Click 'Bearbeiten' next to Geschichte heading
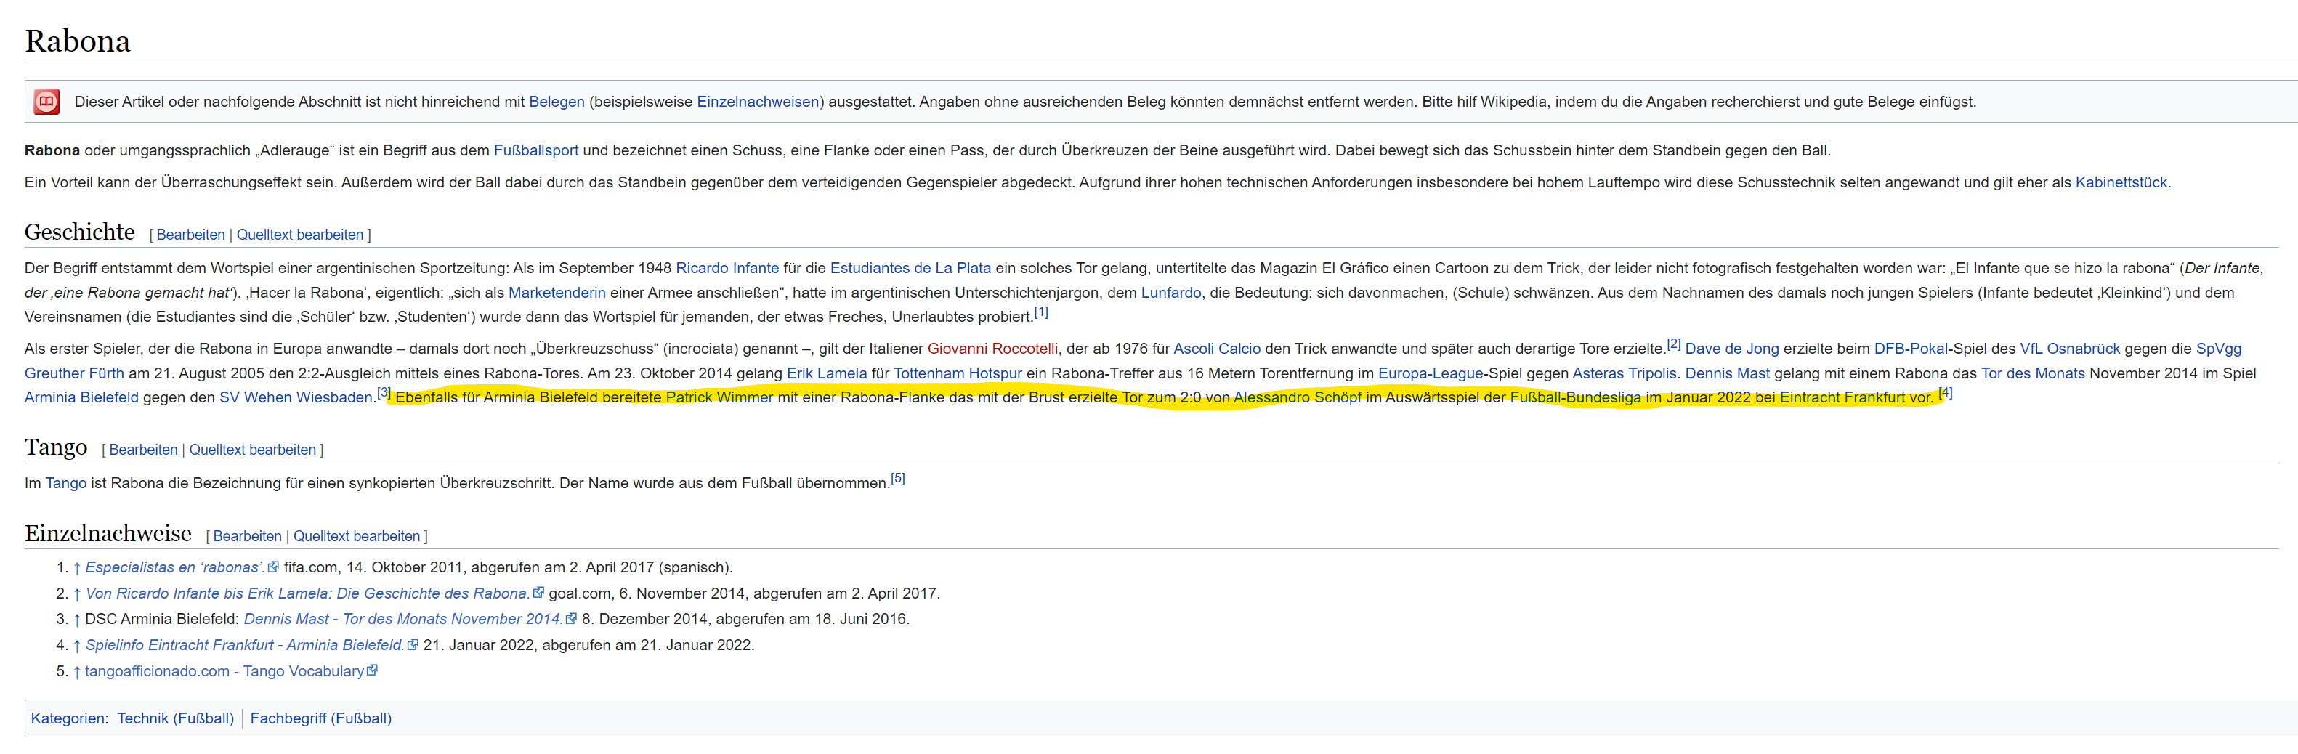Screen dimensions: 2298x754 [191, 235]
